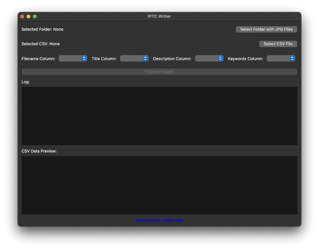Click the Keywords Column label text
Screen dimensions: 319x250
click(x=245, y=59)
